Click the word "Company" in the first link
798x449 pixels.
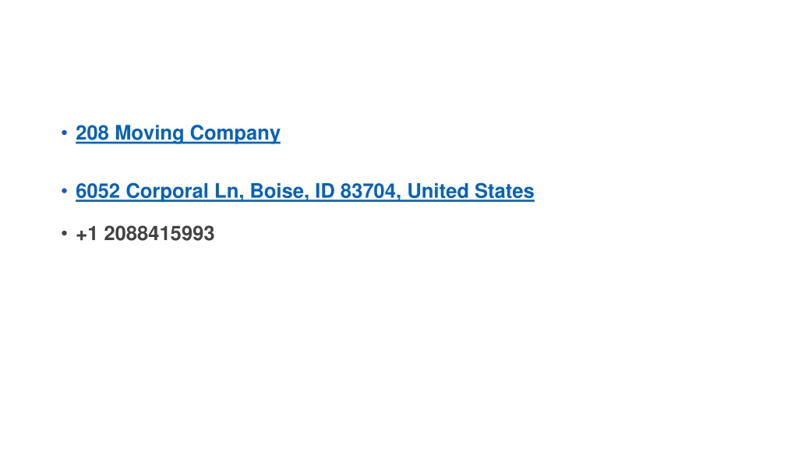click(235, 133)
